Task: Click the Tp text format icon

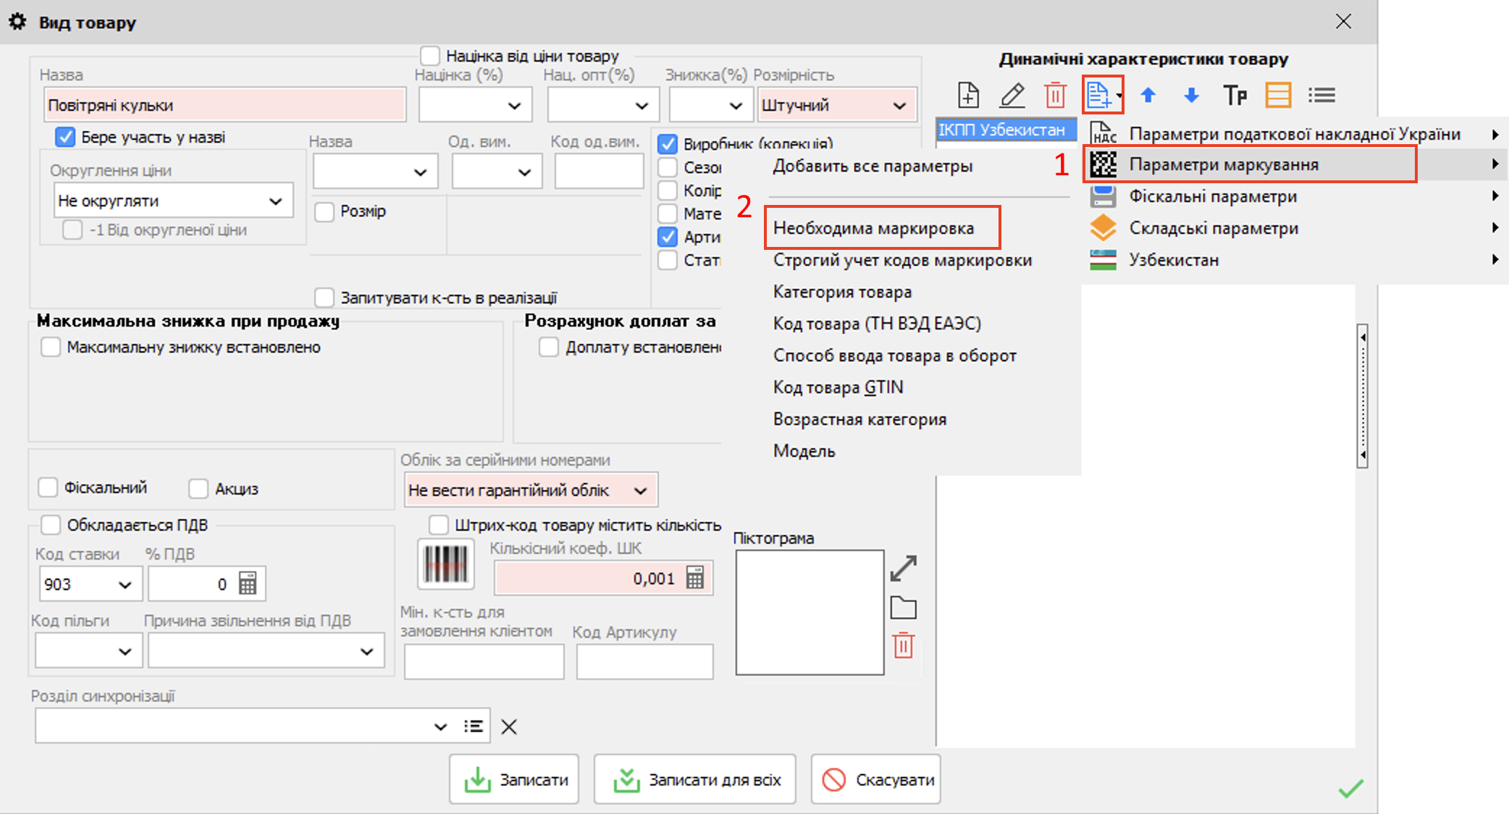Action: click(x=1235, y=95)
